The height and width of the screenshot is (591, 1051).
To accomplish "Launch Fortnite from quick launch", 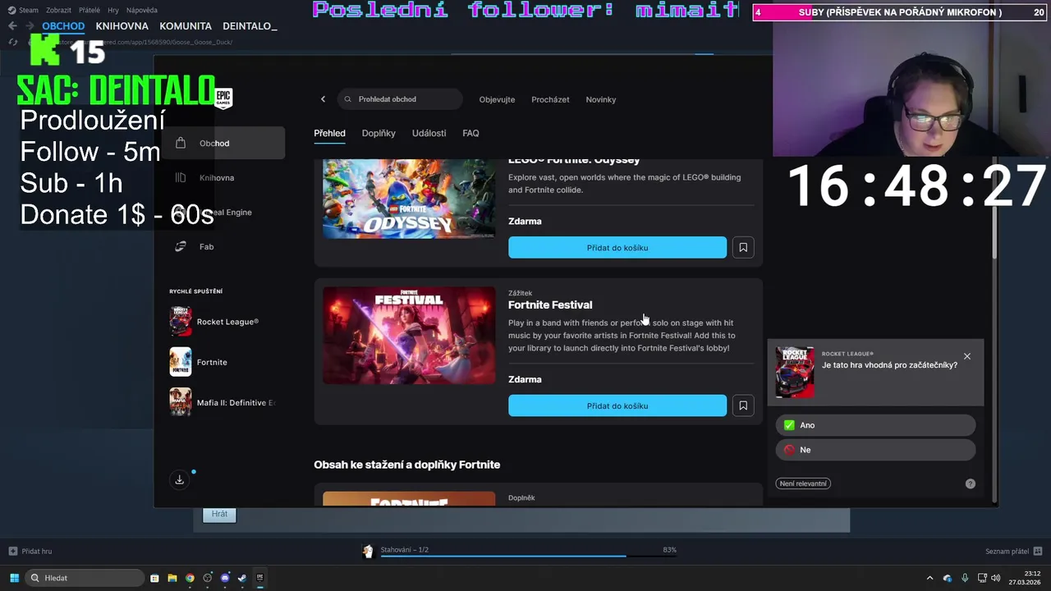I will 199,362.
